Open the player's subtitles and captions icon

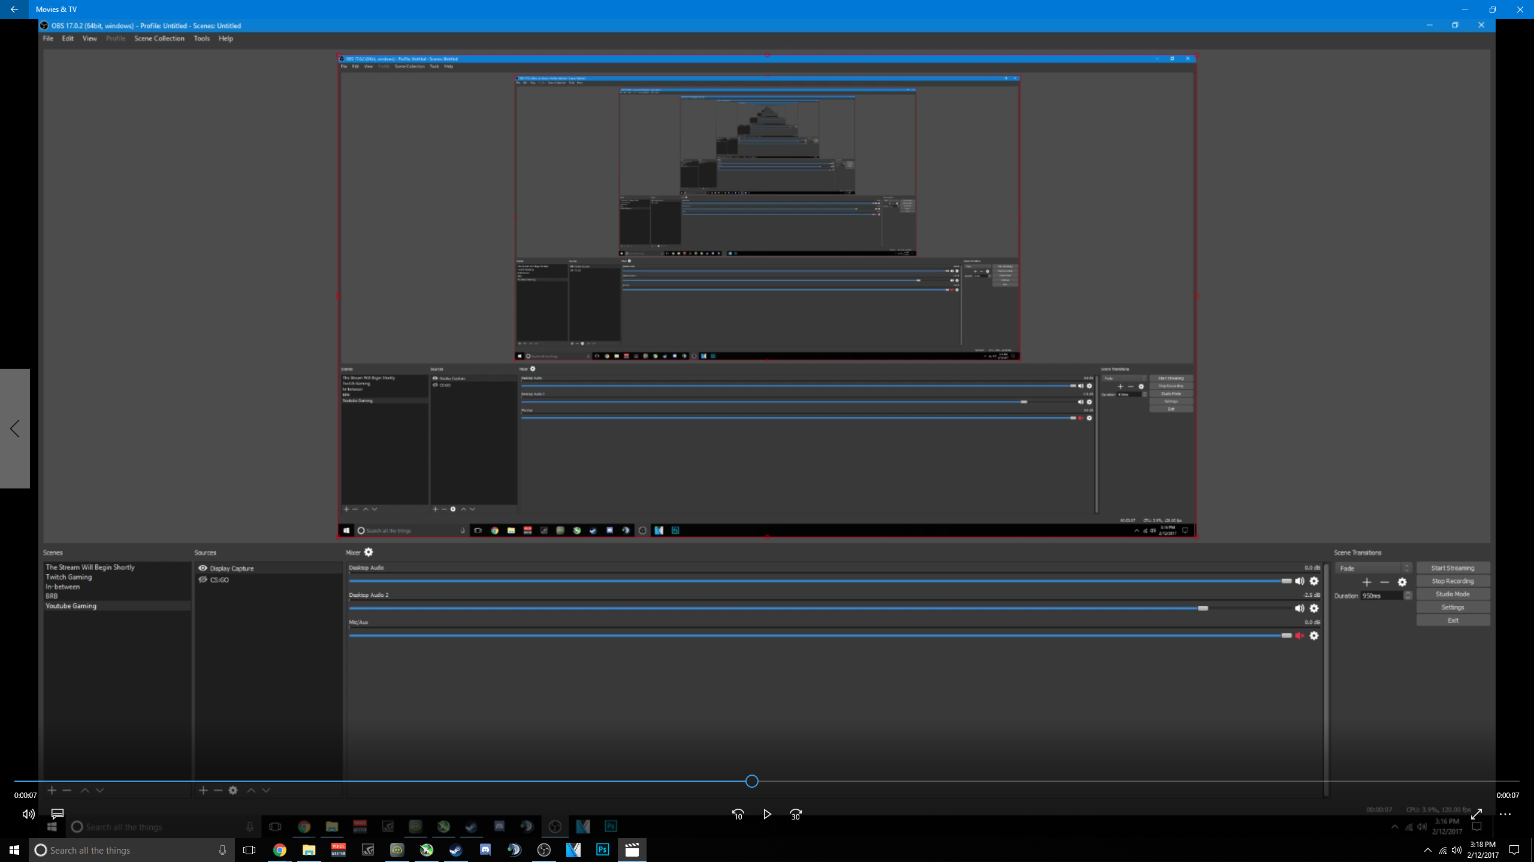coord(58,814)
